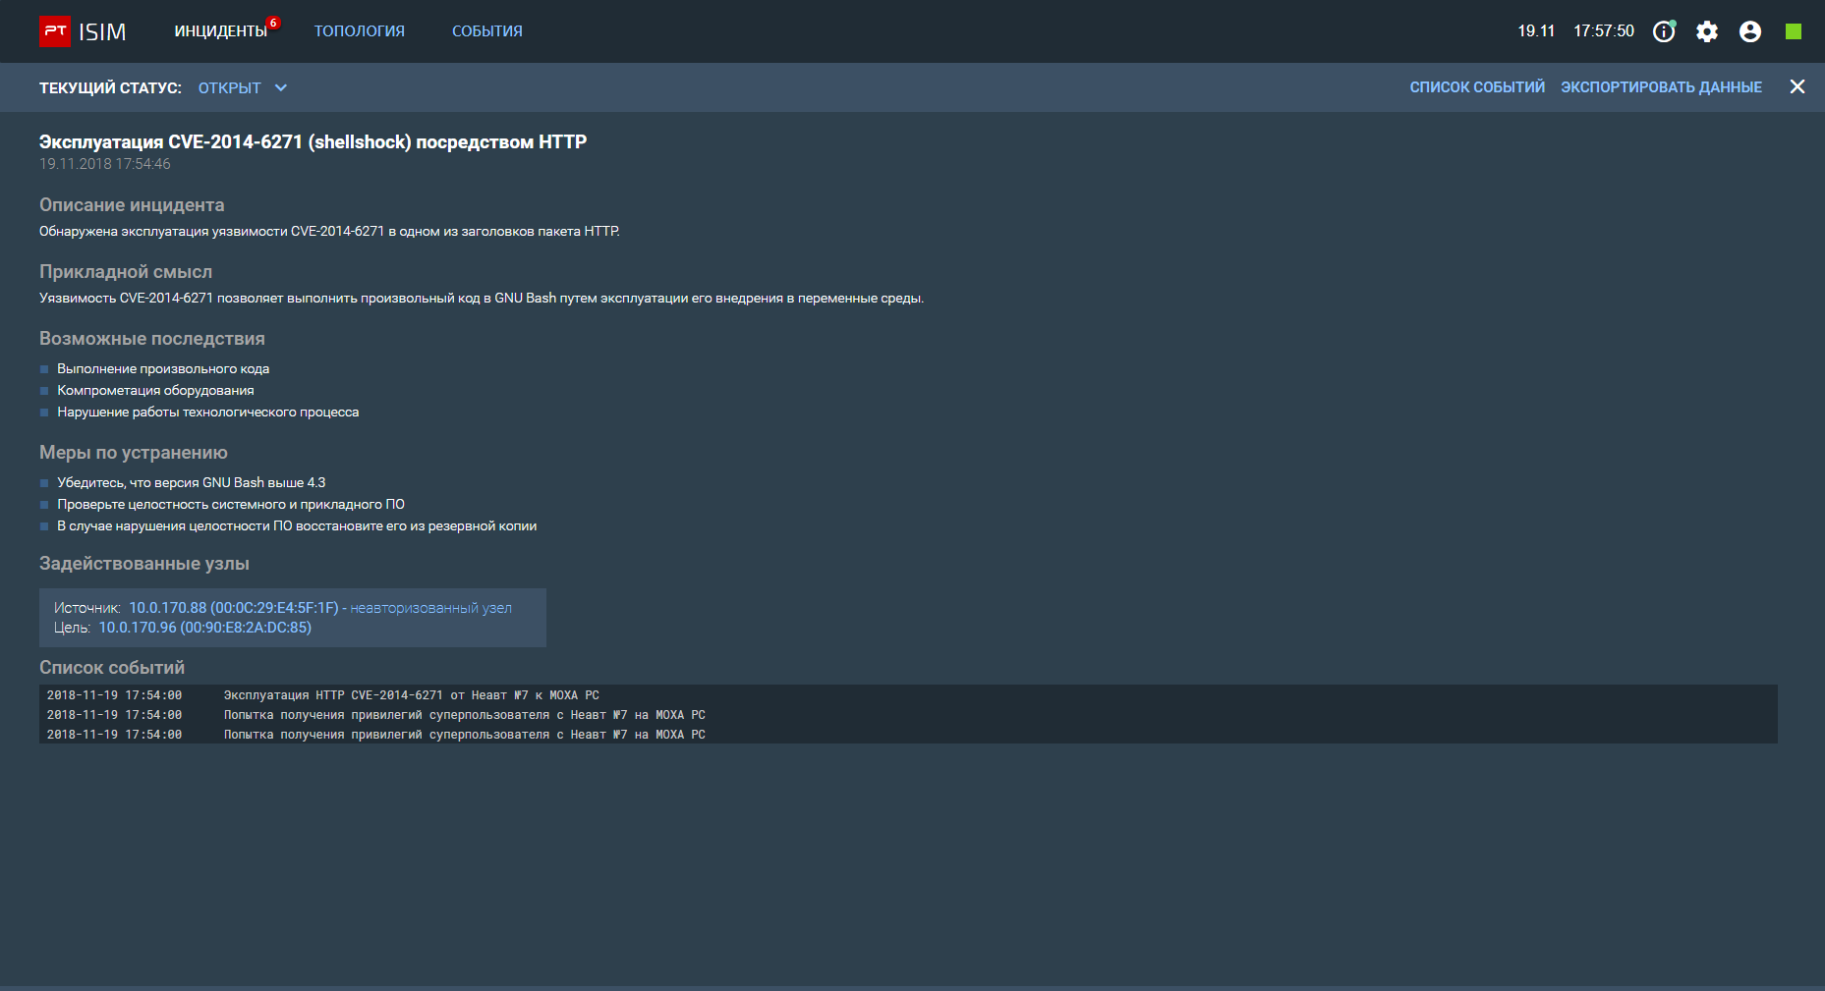The width and height of the screenshot is (1825, 991).
Task: Click the green status indicator square
Action: coord(1794,31)
